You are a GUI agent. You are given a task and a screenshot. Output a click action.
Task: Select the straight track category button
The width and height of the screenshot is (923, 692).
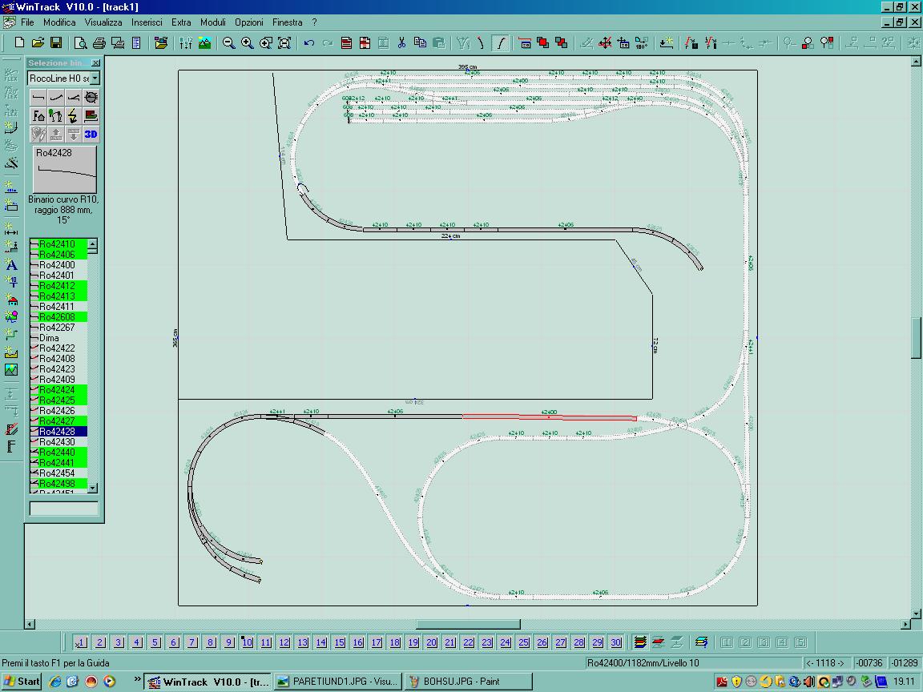pos(38,97)
